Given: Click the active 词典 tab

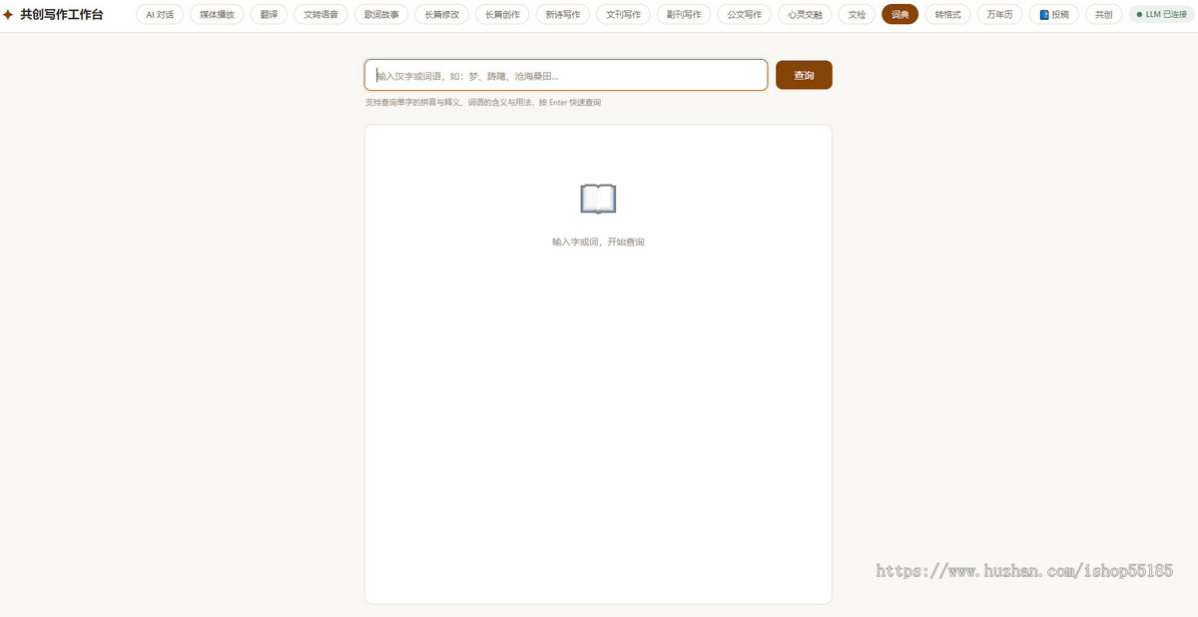Looking at the screenshot, I should (900, 15).
